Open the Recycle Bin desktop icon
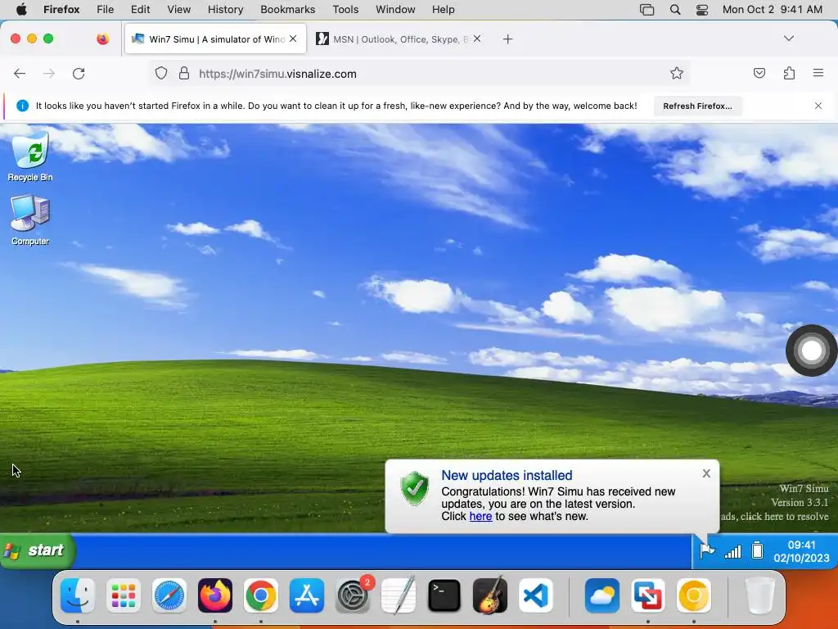The width and height of the screenshot is (838, 629). coord(30,156)
